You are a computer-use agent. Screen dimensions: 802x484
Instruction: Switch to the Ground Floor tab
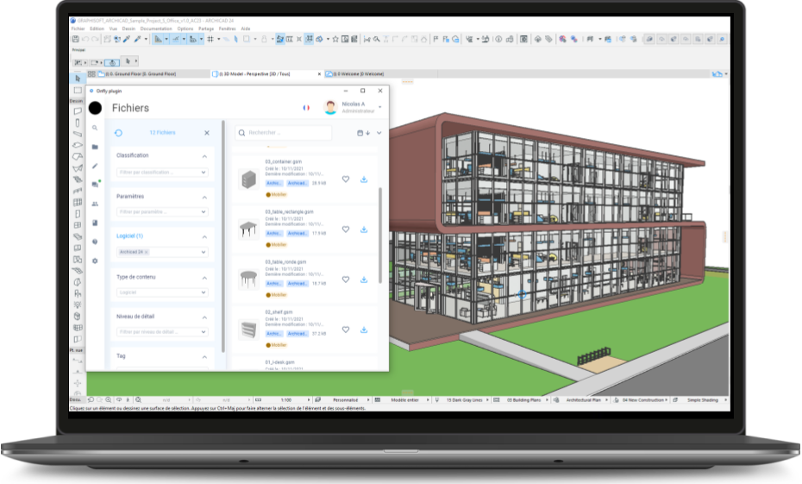[x=138, y=74]
